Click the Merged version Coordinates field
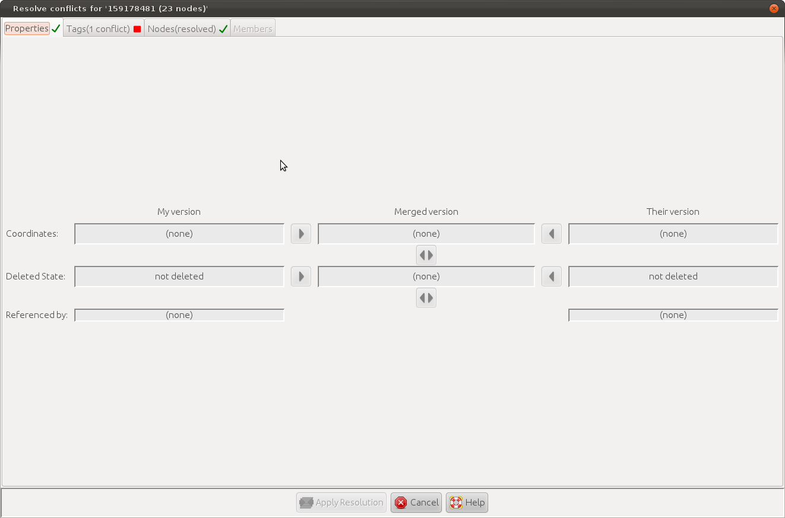 (426, 234)
